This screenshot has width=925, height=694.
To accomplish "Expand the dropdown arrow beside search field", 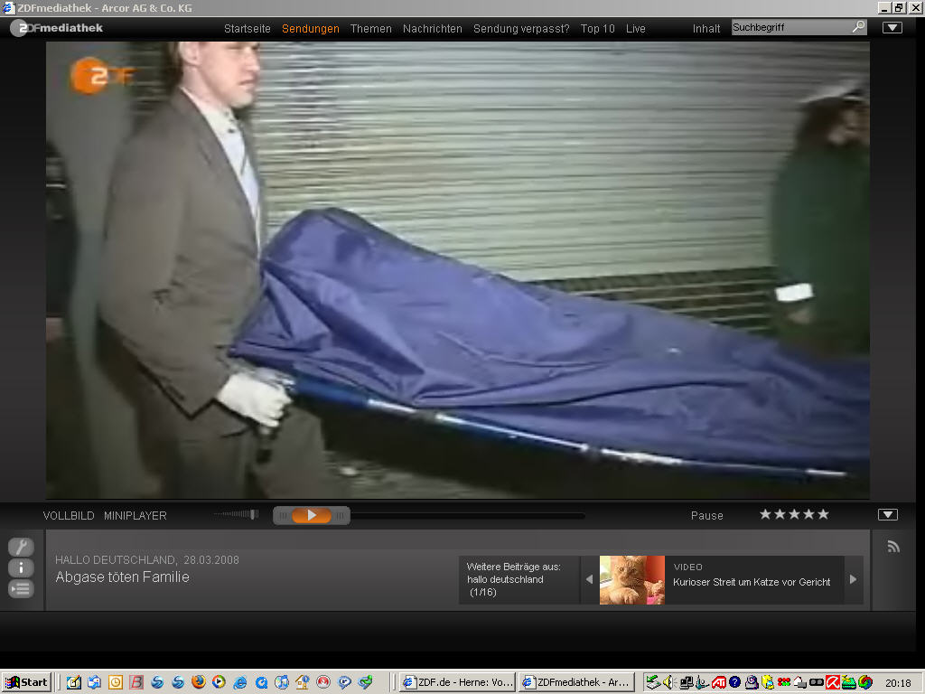I will [892, 27].
